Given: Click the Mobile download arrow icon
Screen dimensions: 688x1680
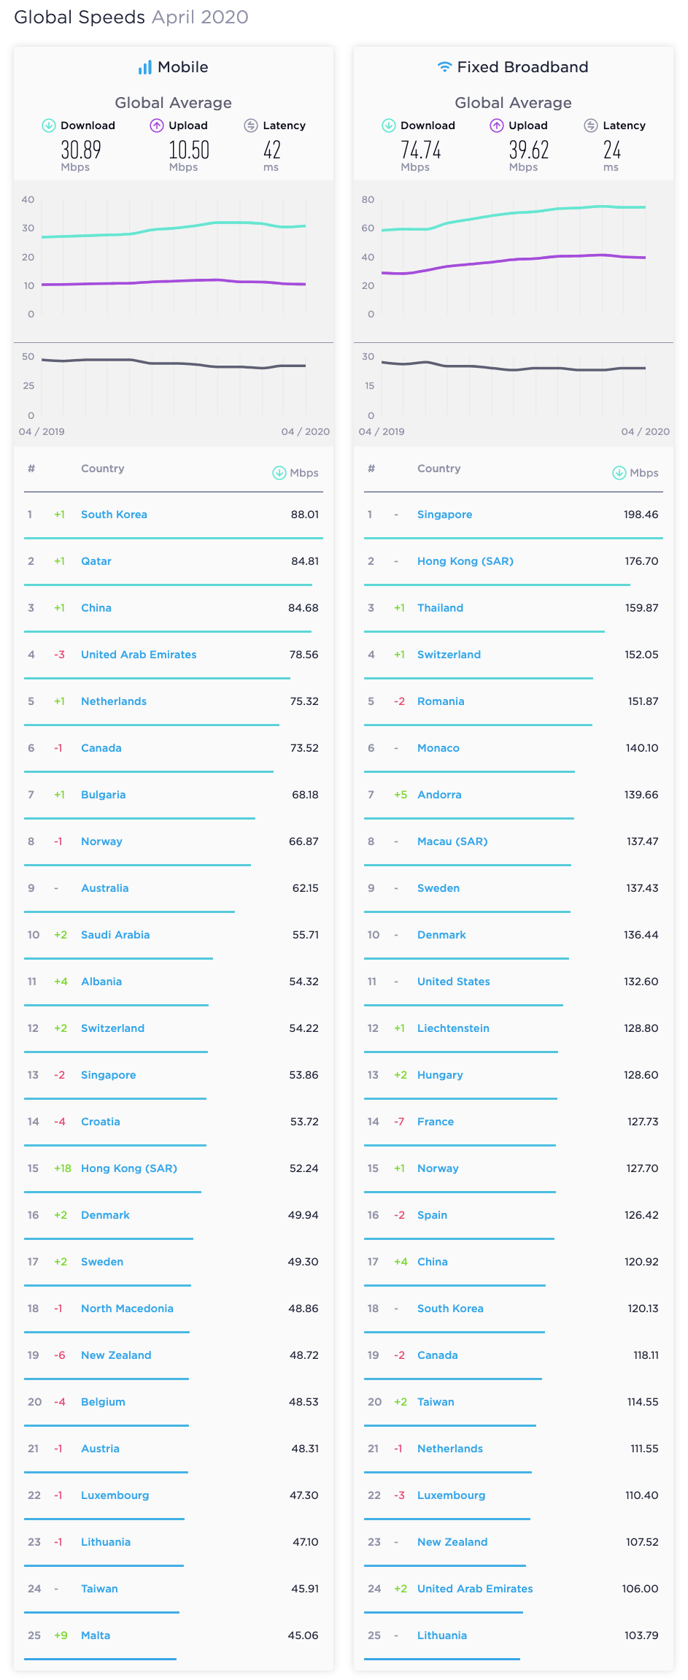Looking at the screenshot, I should 49,126.
